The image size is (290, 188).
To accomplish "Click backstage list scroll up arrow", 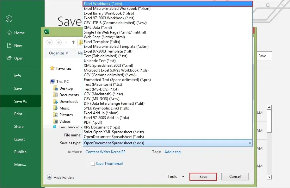I will [269, 107].
